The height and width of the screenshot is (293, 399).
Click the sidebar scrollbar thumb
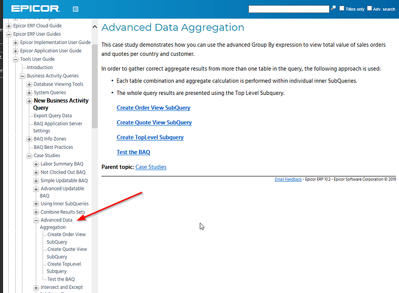pyautogui.click(x=94, y=86)
